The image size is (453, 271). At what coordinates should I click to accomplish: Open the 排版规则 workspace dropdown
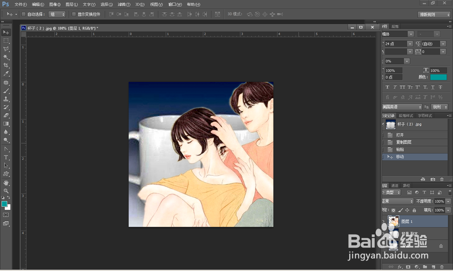coord(434,14)
